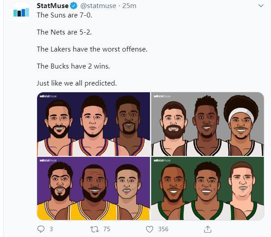Open the Bucks players image
This screenshot has width=271, height=237.
pyautogui.click(x=207, y=189)
